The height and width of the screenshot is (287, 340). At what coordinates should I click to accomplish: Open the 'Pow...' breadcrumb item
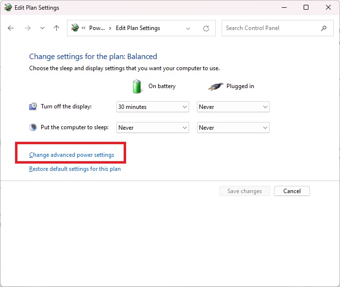point(97,28)
